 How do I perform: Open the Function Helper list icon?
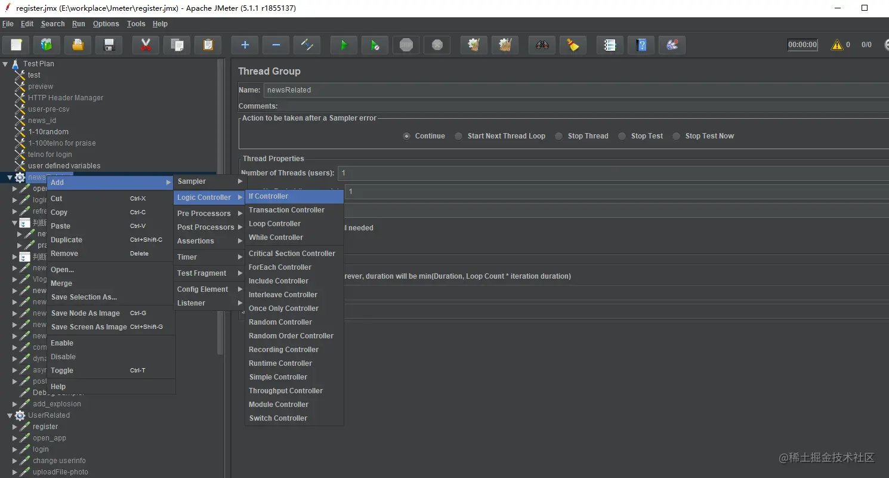(x=610, y=45)
